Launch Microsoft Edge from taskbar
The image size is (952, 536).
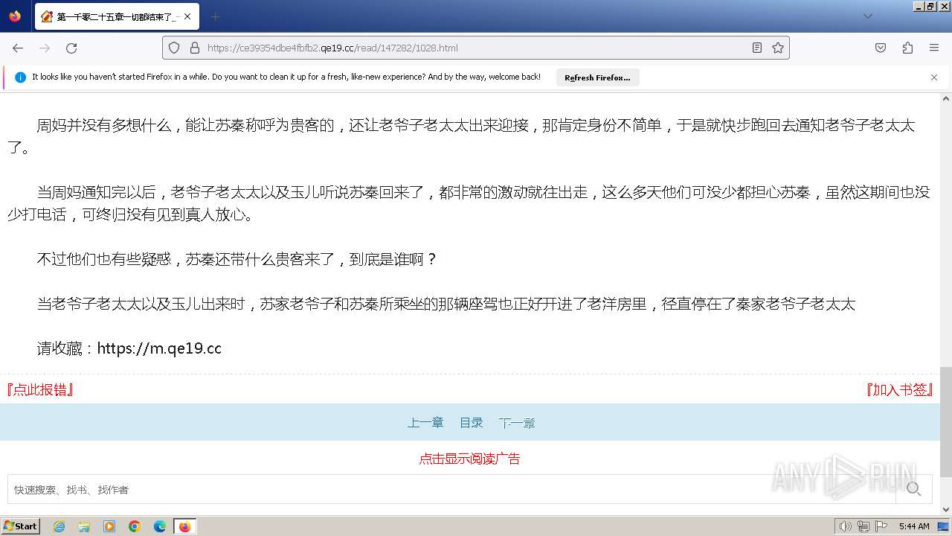coord(160,526)
